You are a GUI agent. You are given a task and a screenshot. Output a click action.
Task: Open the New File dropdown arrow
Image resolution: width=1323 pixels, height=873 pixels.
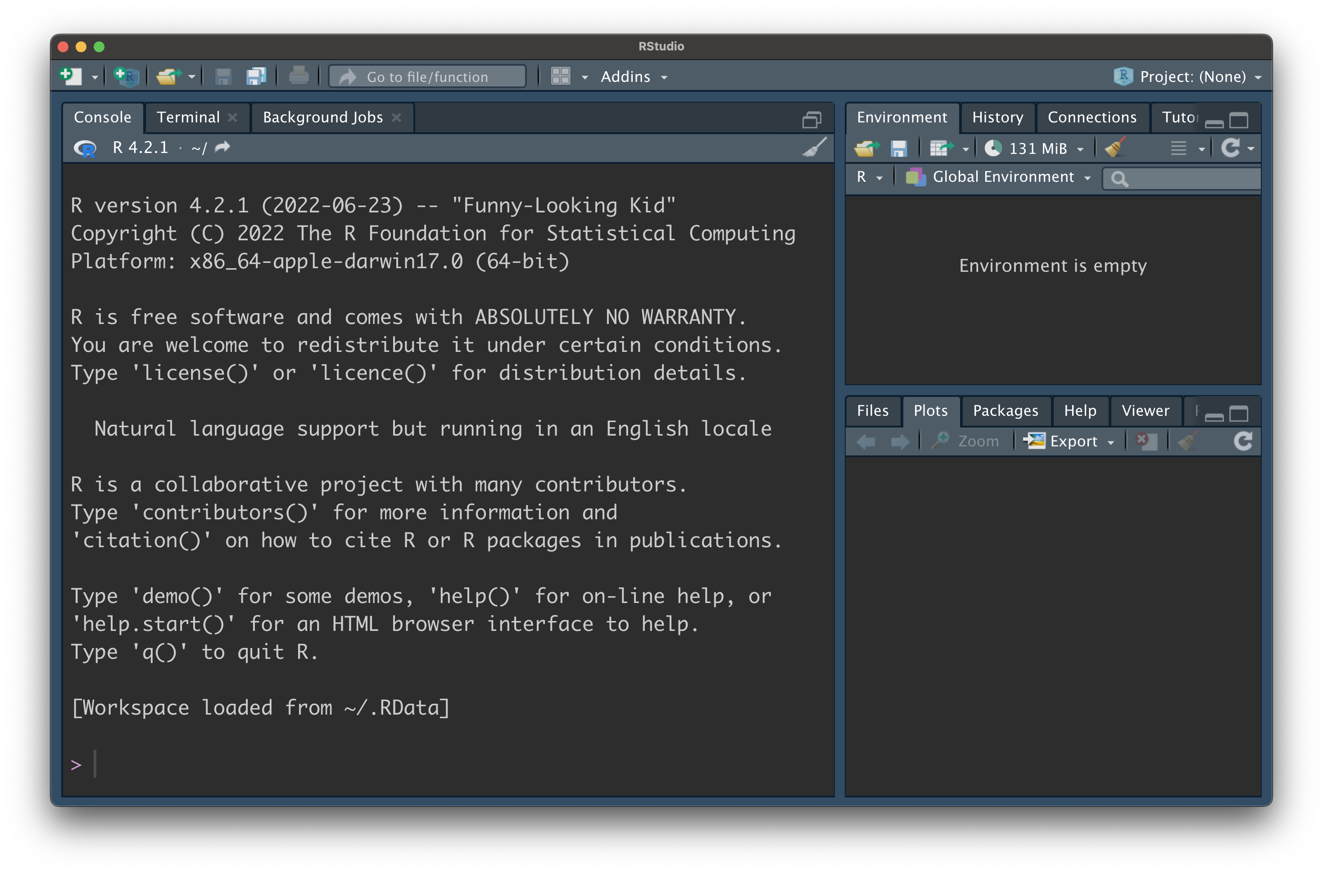point(95,77)
